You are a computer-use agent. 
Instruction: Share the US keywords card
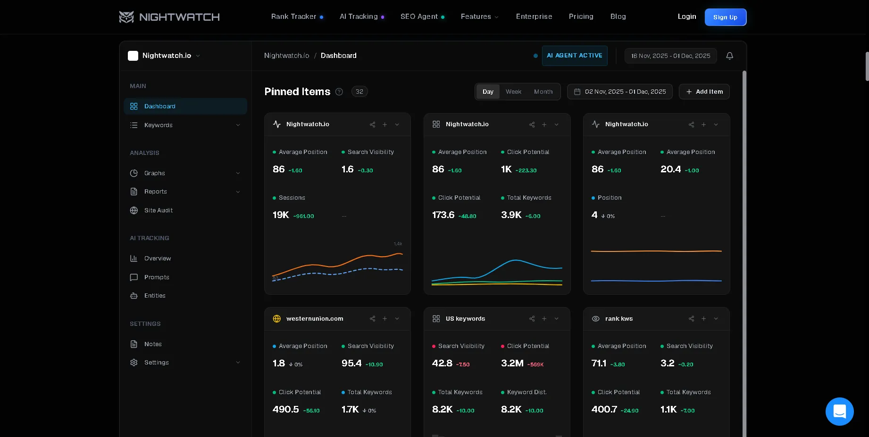[x=532, y=319]
